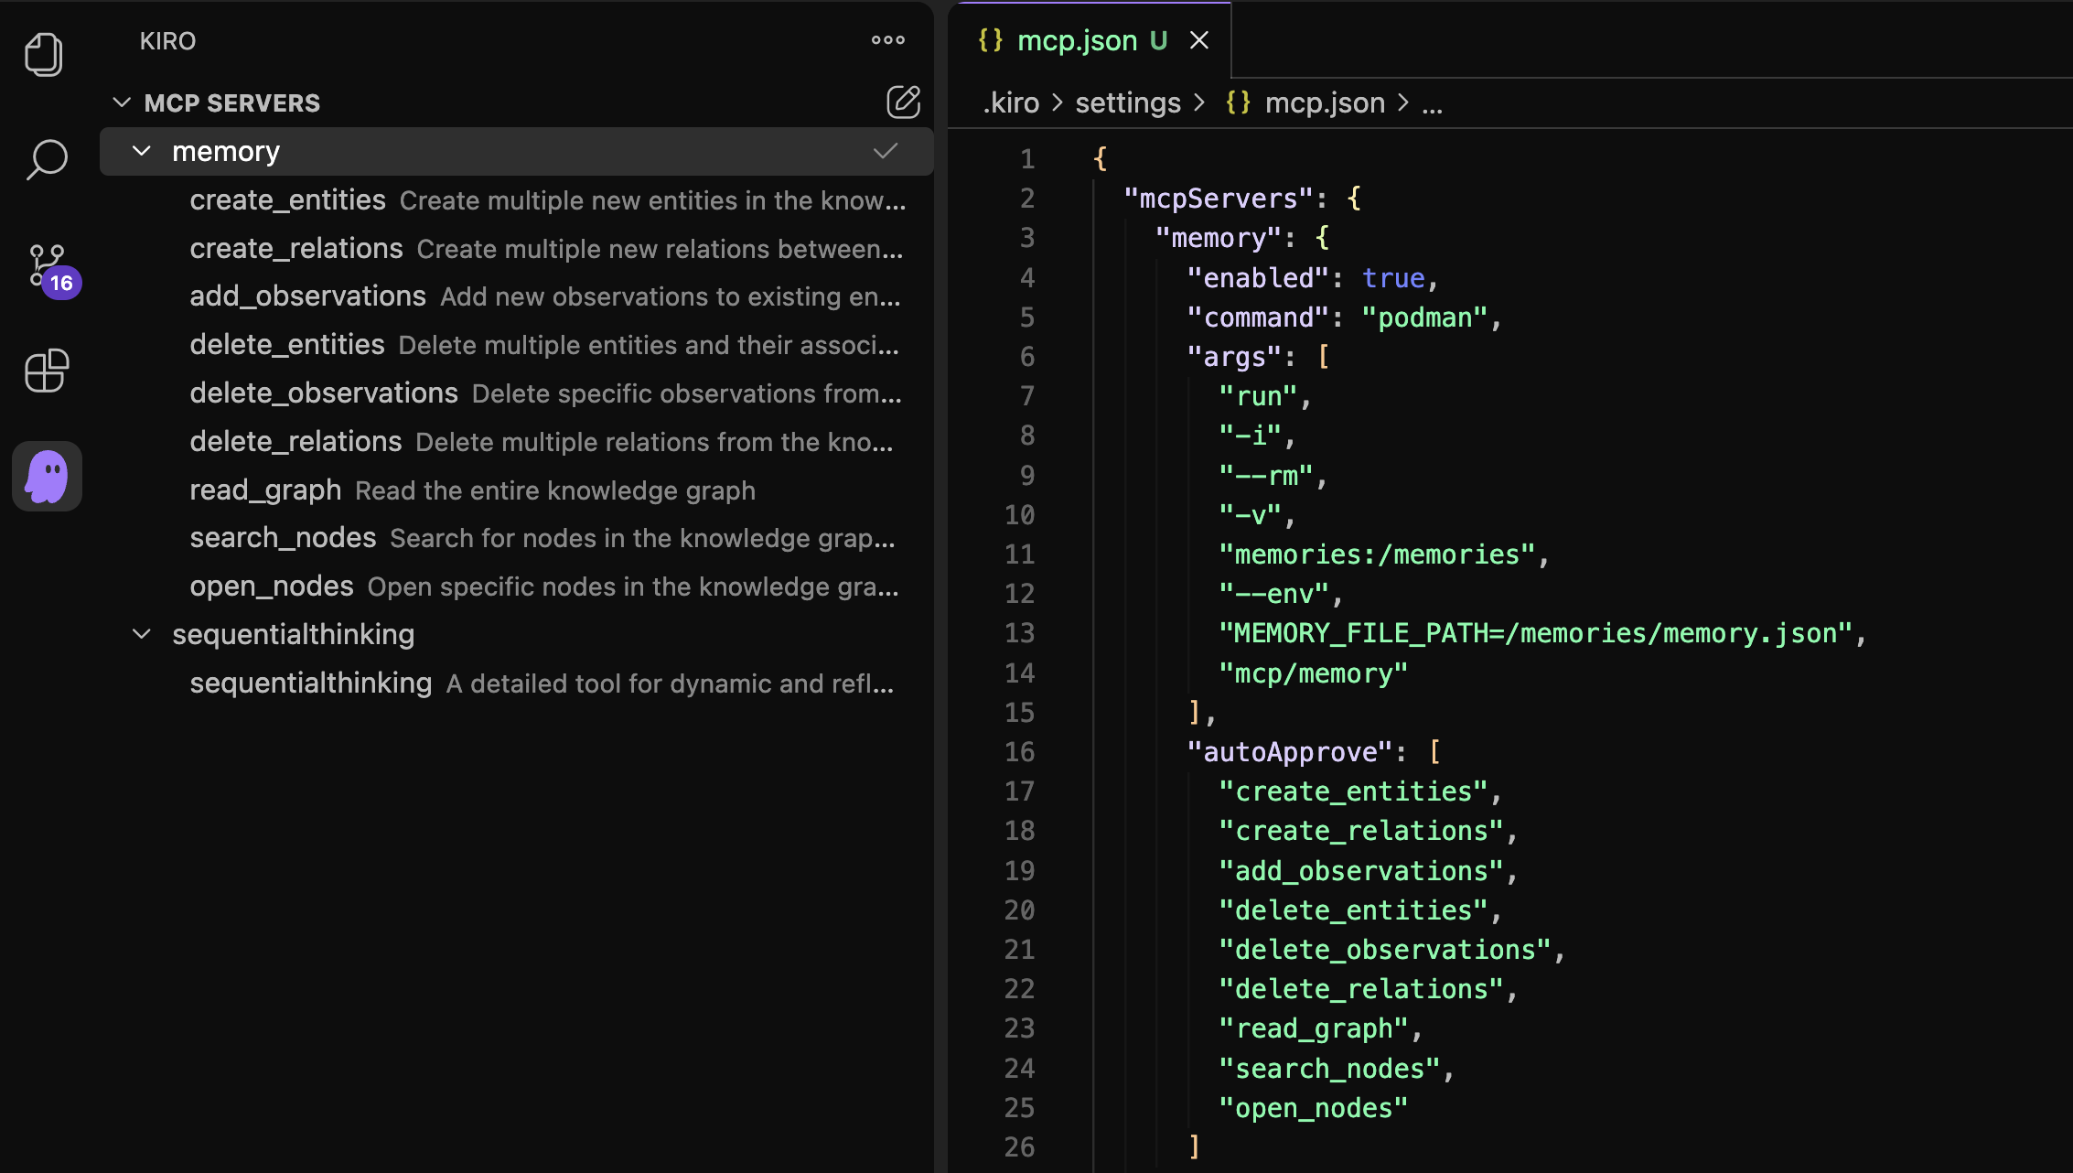Open the Extensions icon
This screenshot has width=2073, height=1173.
[46, 371]
